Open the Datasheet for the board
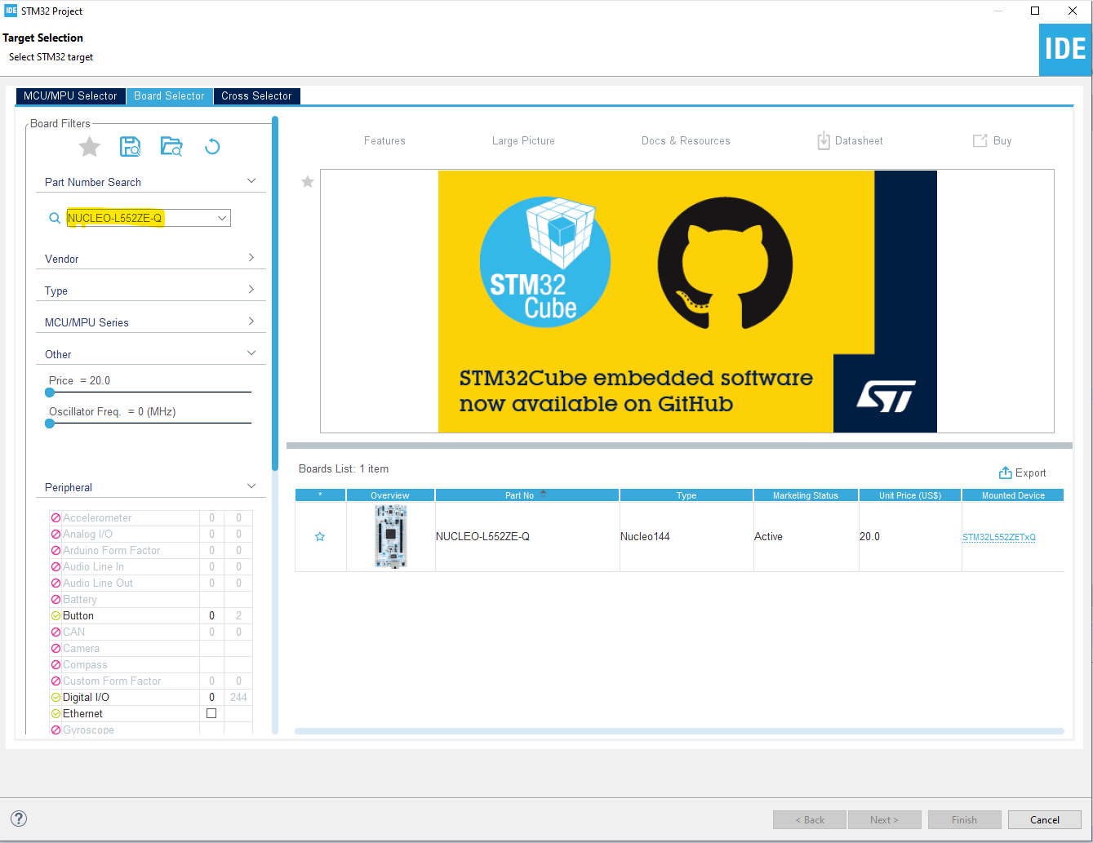This screenshot has width=1093, height=843. 849,140
